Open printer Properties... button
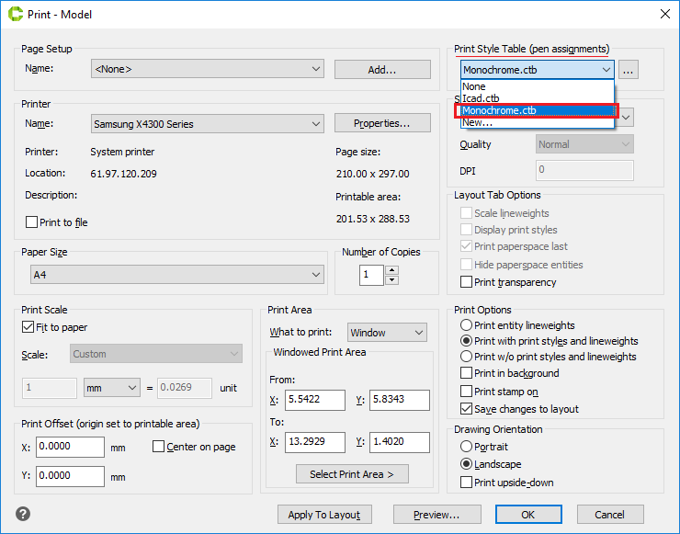Screen dimensions: 680x534 pos(382,123)
